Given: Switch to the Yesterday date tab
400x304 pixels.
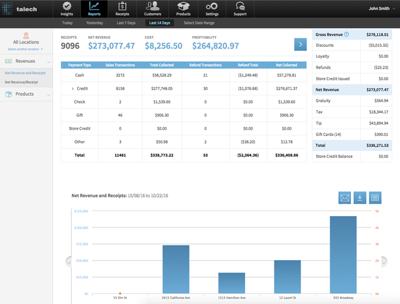Looking at the screenshot, I should point(94,23).
